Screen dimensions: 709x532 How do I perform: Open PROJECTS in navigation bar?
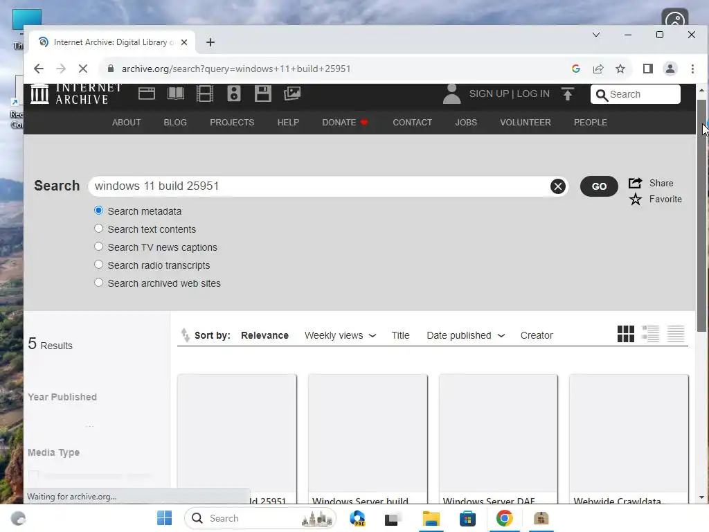pyautogui.click(x=232, y=122)
